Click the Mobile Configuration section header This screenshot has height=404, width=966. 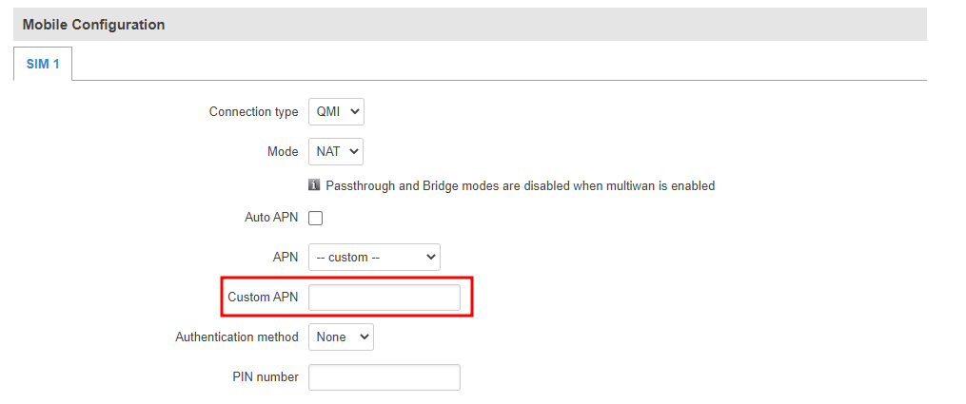(93, 25)
